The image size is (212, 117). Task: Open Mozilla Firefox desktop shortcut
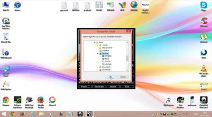tap(41, 102)
